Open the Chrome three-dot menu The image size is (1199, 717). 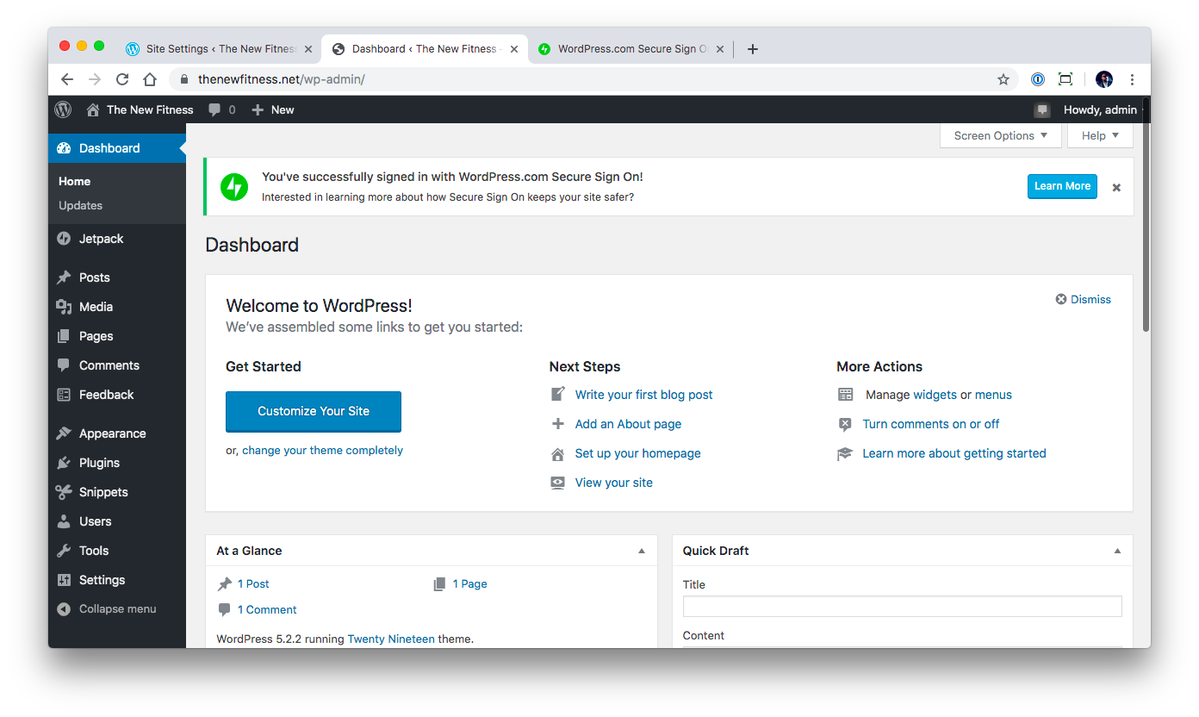(1132, 79)
